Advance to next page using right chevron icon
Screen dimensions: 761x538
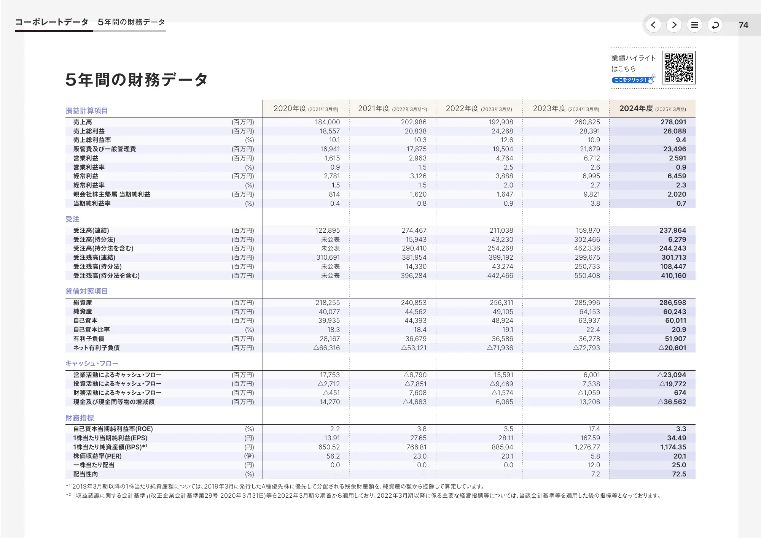(674, 25)
